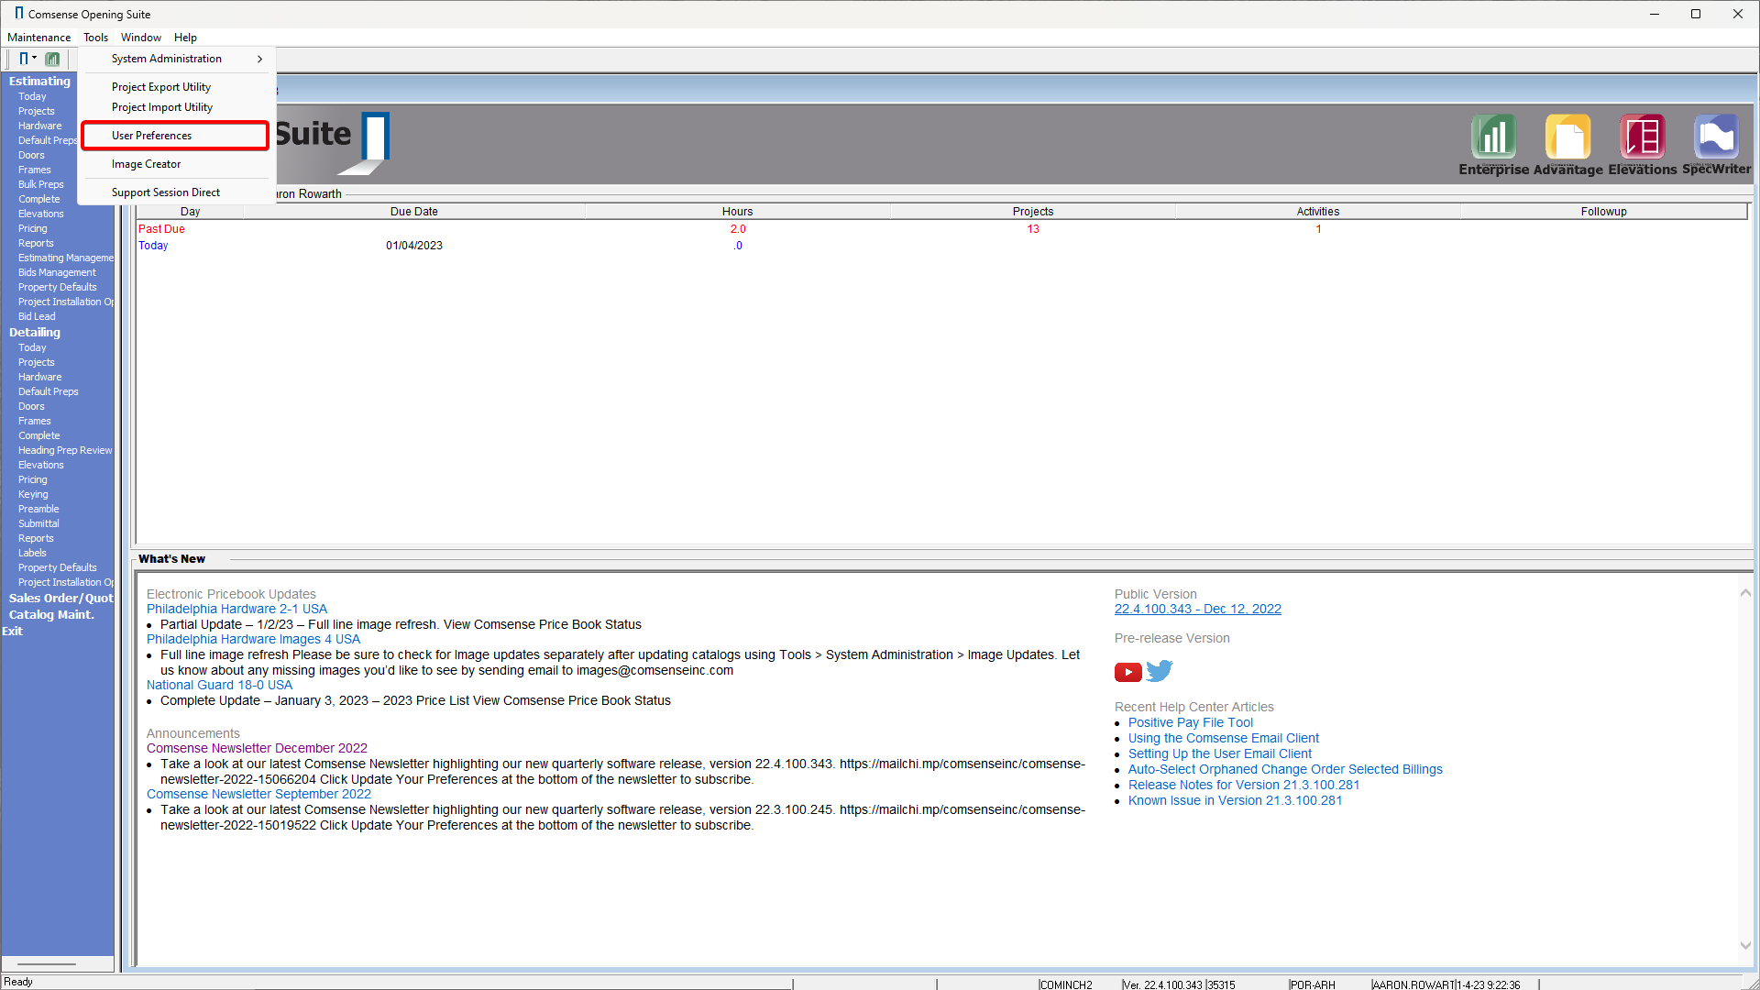Click the Due Date column header
The height and width of the screenshot is (990, 1760).
point(414,212)
